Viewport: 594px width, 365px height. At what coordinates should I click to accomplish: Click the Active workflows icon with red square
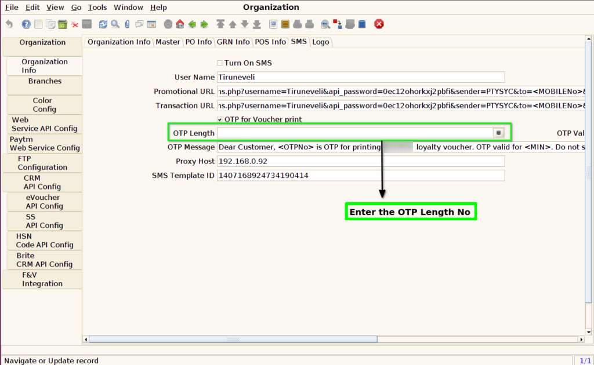click(338, 24)
